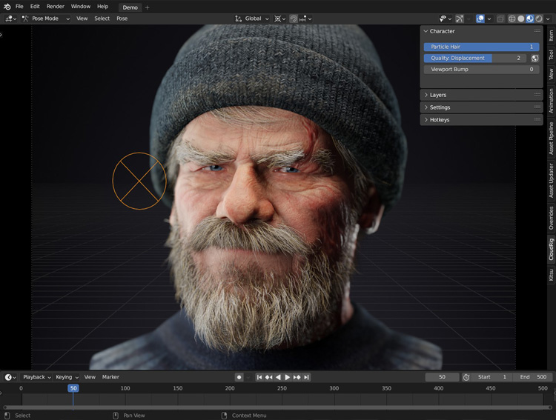Image resolution: width=556 pixels, height=420 pixels.
Task: Open the 3D viewport editor type selector
Action: [x=10, y=19]
